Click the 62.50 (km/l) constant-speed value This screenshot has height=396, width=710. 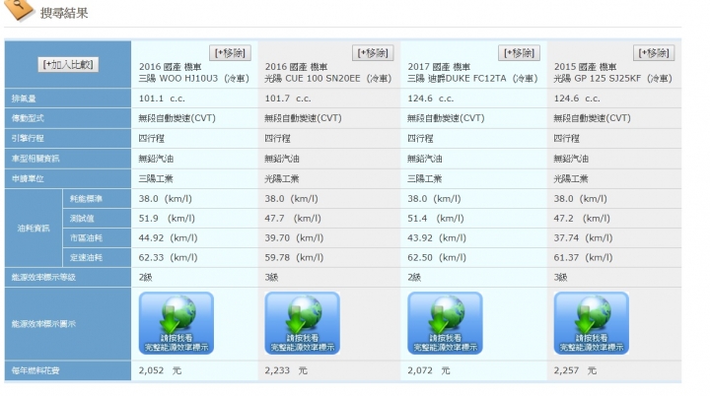tap(437, 257)
